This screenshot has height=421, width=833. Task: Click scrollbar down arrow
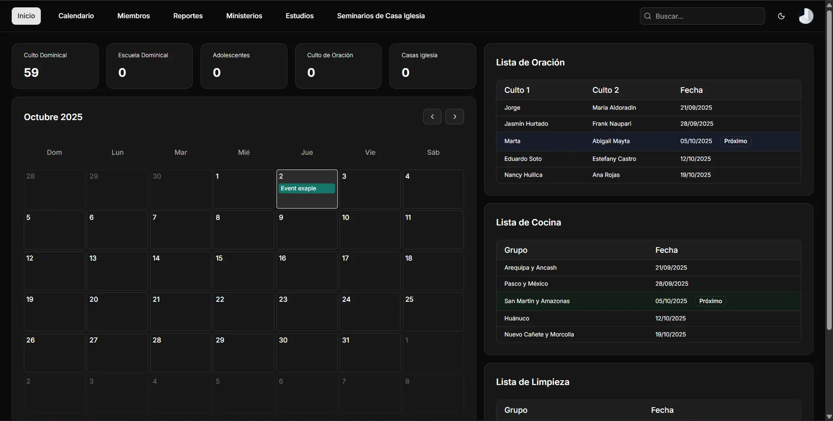[x=829, y=417]
